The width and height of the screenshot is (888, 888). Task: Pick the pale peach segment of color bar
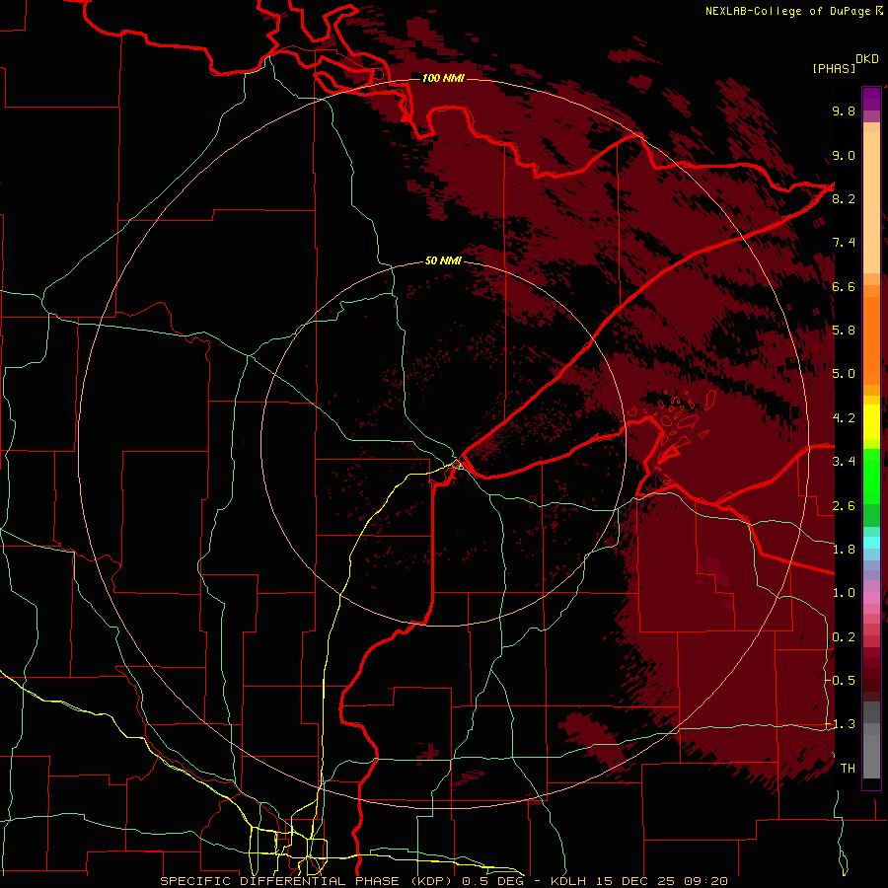point(871,202)
